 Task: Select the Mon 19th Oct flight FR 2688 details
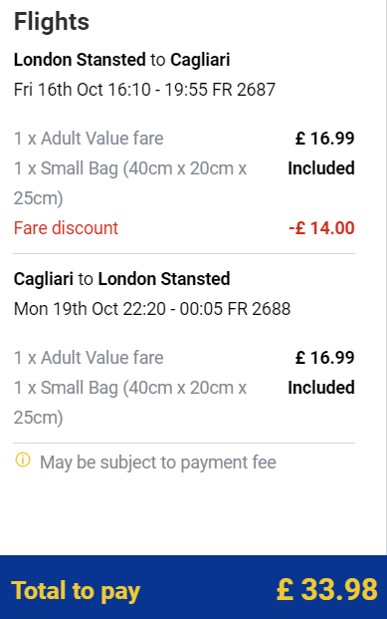pos(152,309)
